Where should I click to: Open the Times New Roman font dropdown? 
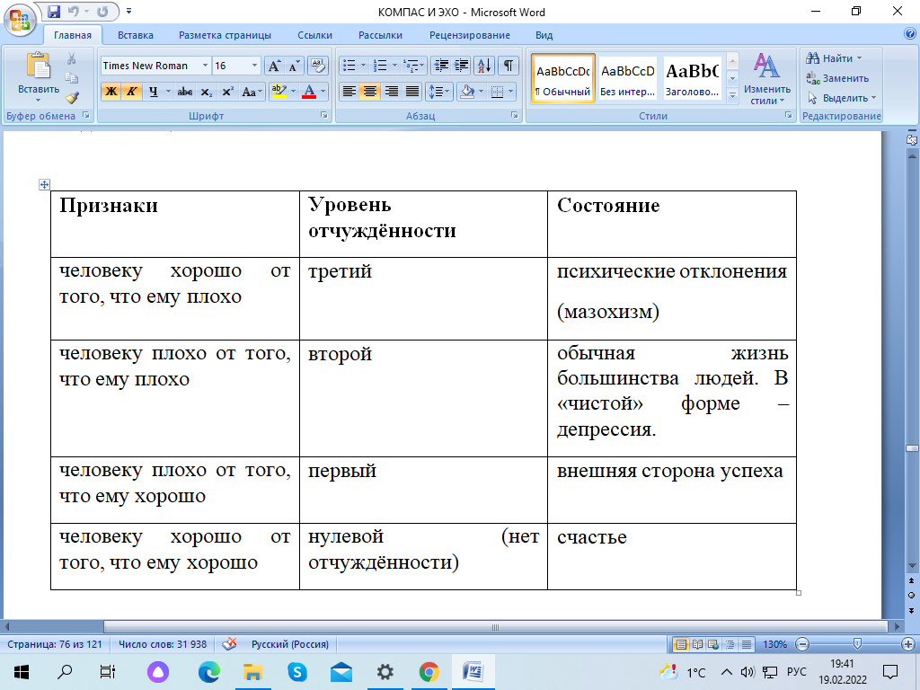[x=205, y=66]
